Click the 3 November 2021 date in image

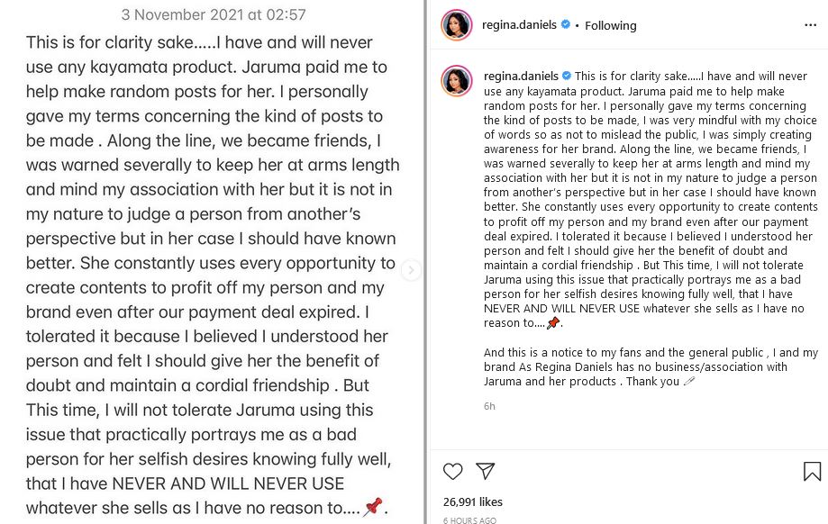[x=214, y=14]
